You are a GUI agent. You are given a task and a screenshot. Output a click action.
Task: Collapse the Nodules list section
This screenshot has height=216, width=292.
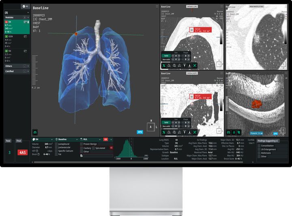point(28,17)
